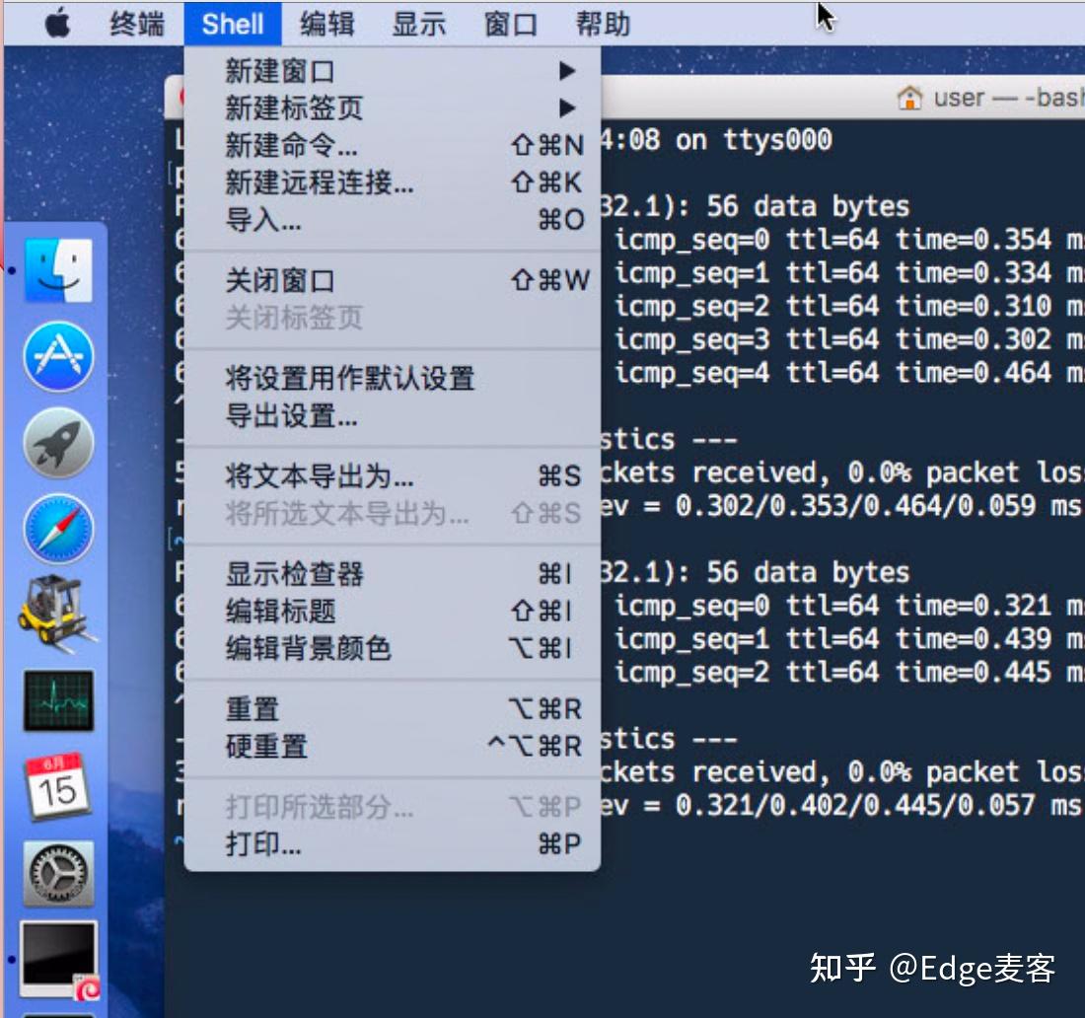1085x1018 pixels.
Task: Choose 编辑背景颜色 menu item
Action: click(x=393, y=648)
